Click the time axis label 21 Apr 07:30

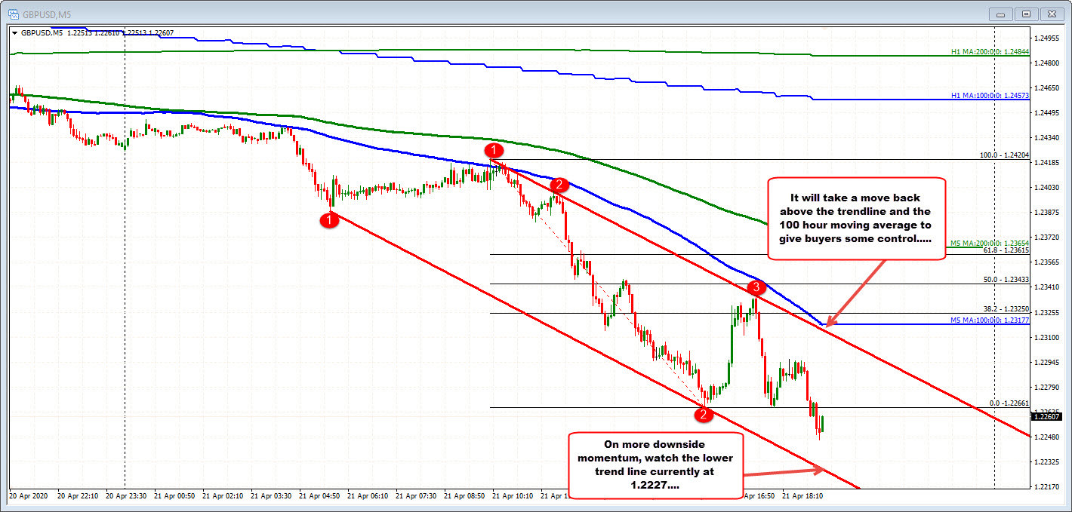[415, 497]
